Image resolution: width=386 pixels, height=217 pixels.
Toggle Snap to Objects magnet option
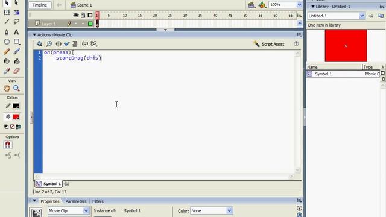coord(8,145)
